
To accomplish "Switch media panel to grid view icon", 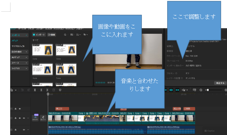I will point(72,35).
